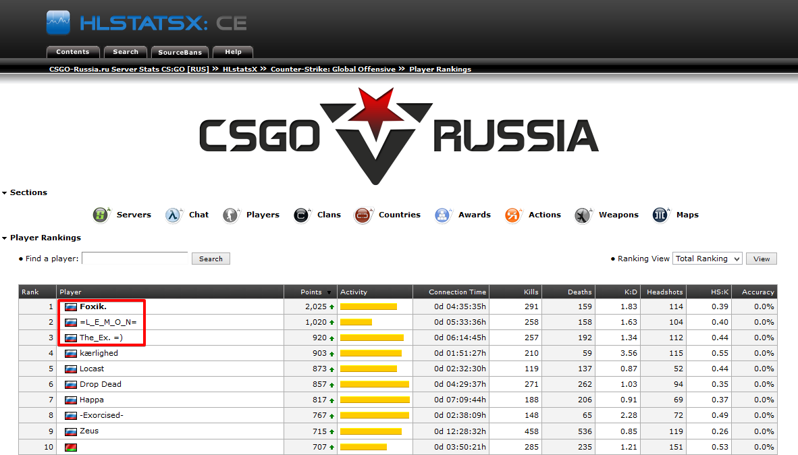Open player profile for Drop Dead

pos(101,384)
